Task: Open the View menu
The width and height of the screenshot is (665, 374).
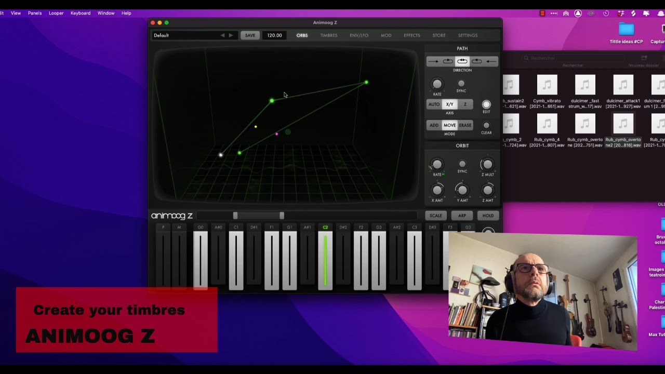Action: point(16,13)
